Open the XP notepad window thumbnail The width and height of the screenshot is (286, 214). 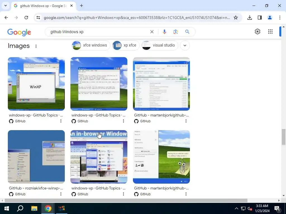pos(99,84)
